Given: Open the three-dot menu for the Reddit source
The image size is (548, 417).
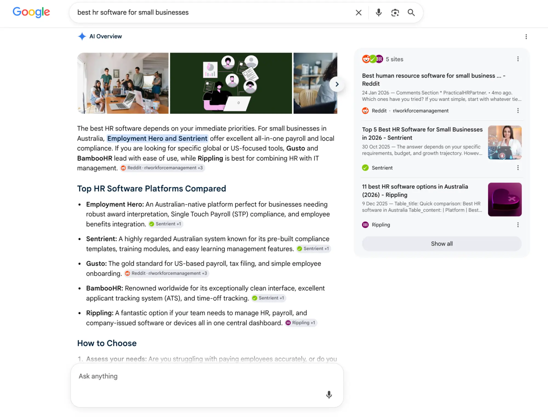Looking at the screenshot, I should [518, 110].
